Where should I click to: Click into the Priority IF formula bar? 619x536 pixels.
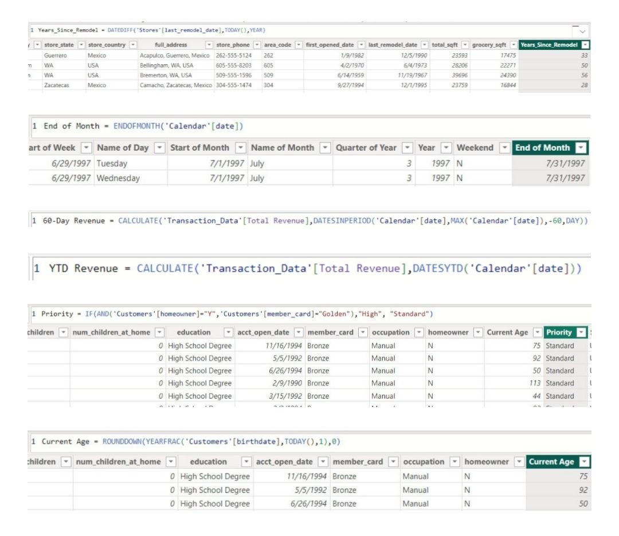tap(229, 314)
